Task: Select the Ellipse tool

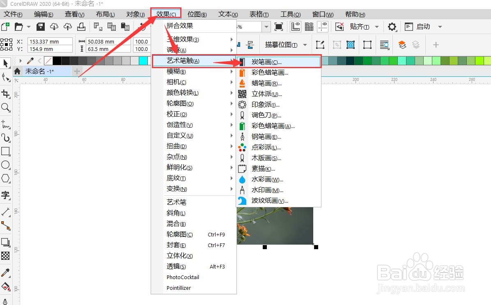Action: 6,165
